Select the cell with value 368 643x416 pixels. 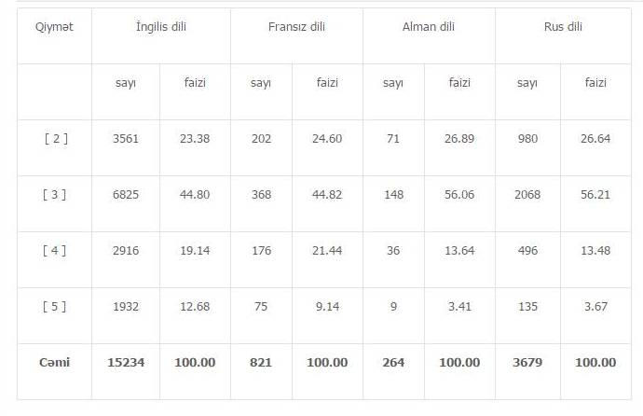tap(261, 195)
